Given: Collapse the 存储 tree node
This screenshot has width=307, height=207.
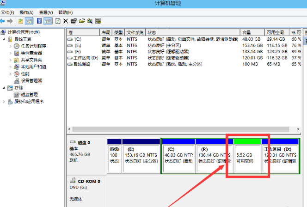Looking at the screenshot, I should click(x=4, y=87).
